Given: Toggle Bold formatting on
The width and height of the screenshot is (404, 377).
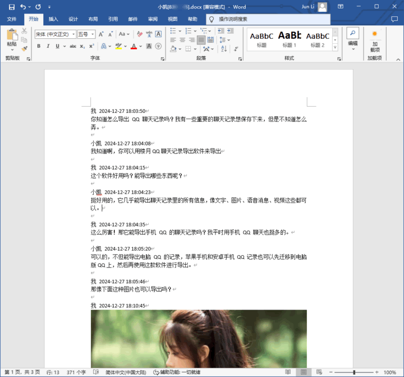Looking at the screenshot, I should pos(39,46).
